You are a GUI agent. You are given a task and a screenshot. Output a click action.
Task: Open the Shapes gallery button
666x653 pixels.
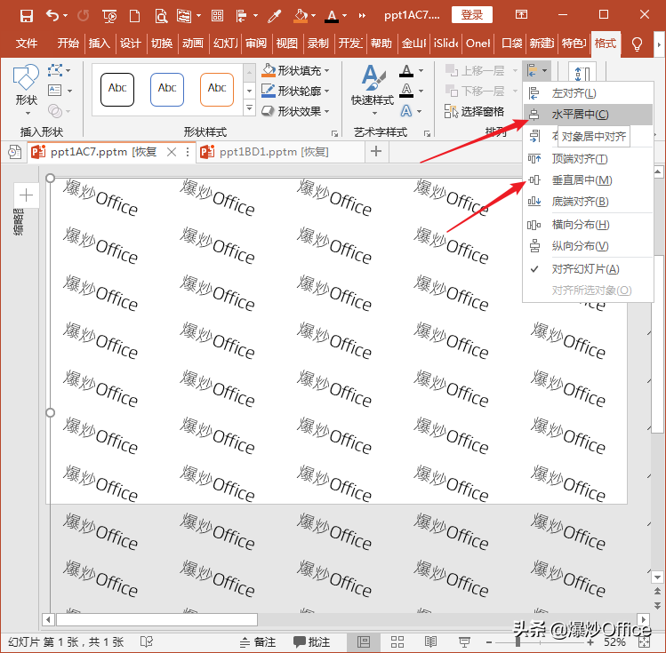pyautogui.click(x=27, y=90)
